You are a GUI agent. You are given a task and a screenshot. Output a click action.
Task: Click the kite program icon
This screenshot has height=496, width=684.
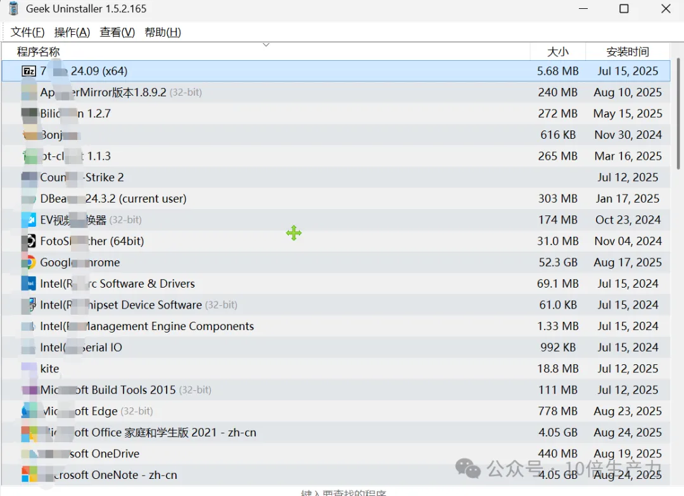28,369
